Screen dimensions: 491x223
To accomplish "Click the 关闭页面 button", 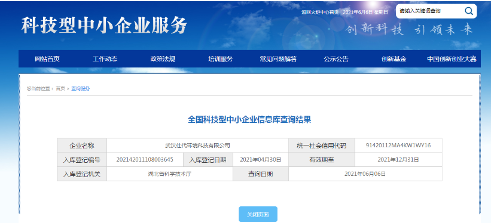I will (x=258, y=215).
